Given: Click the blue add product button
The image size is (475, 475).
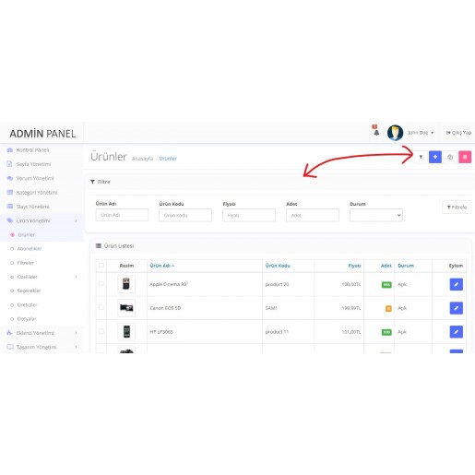Looking at the screenshot, I should (x=435, y=157).
